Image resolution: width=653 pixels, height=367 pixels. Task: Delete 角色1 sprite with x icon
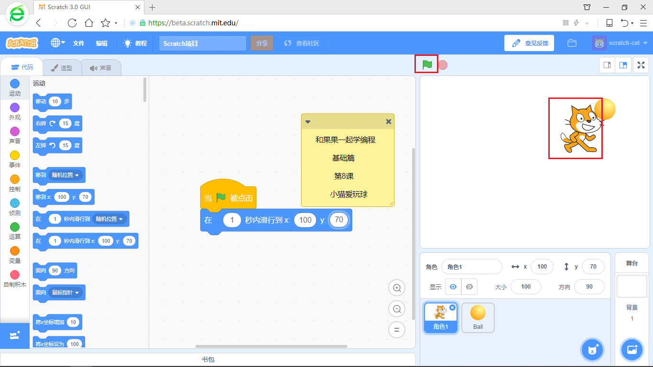452,307
